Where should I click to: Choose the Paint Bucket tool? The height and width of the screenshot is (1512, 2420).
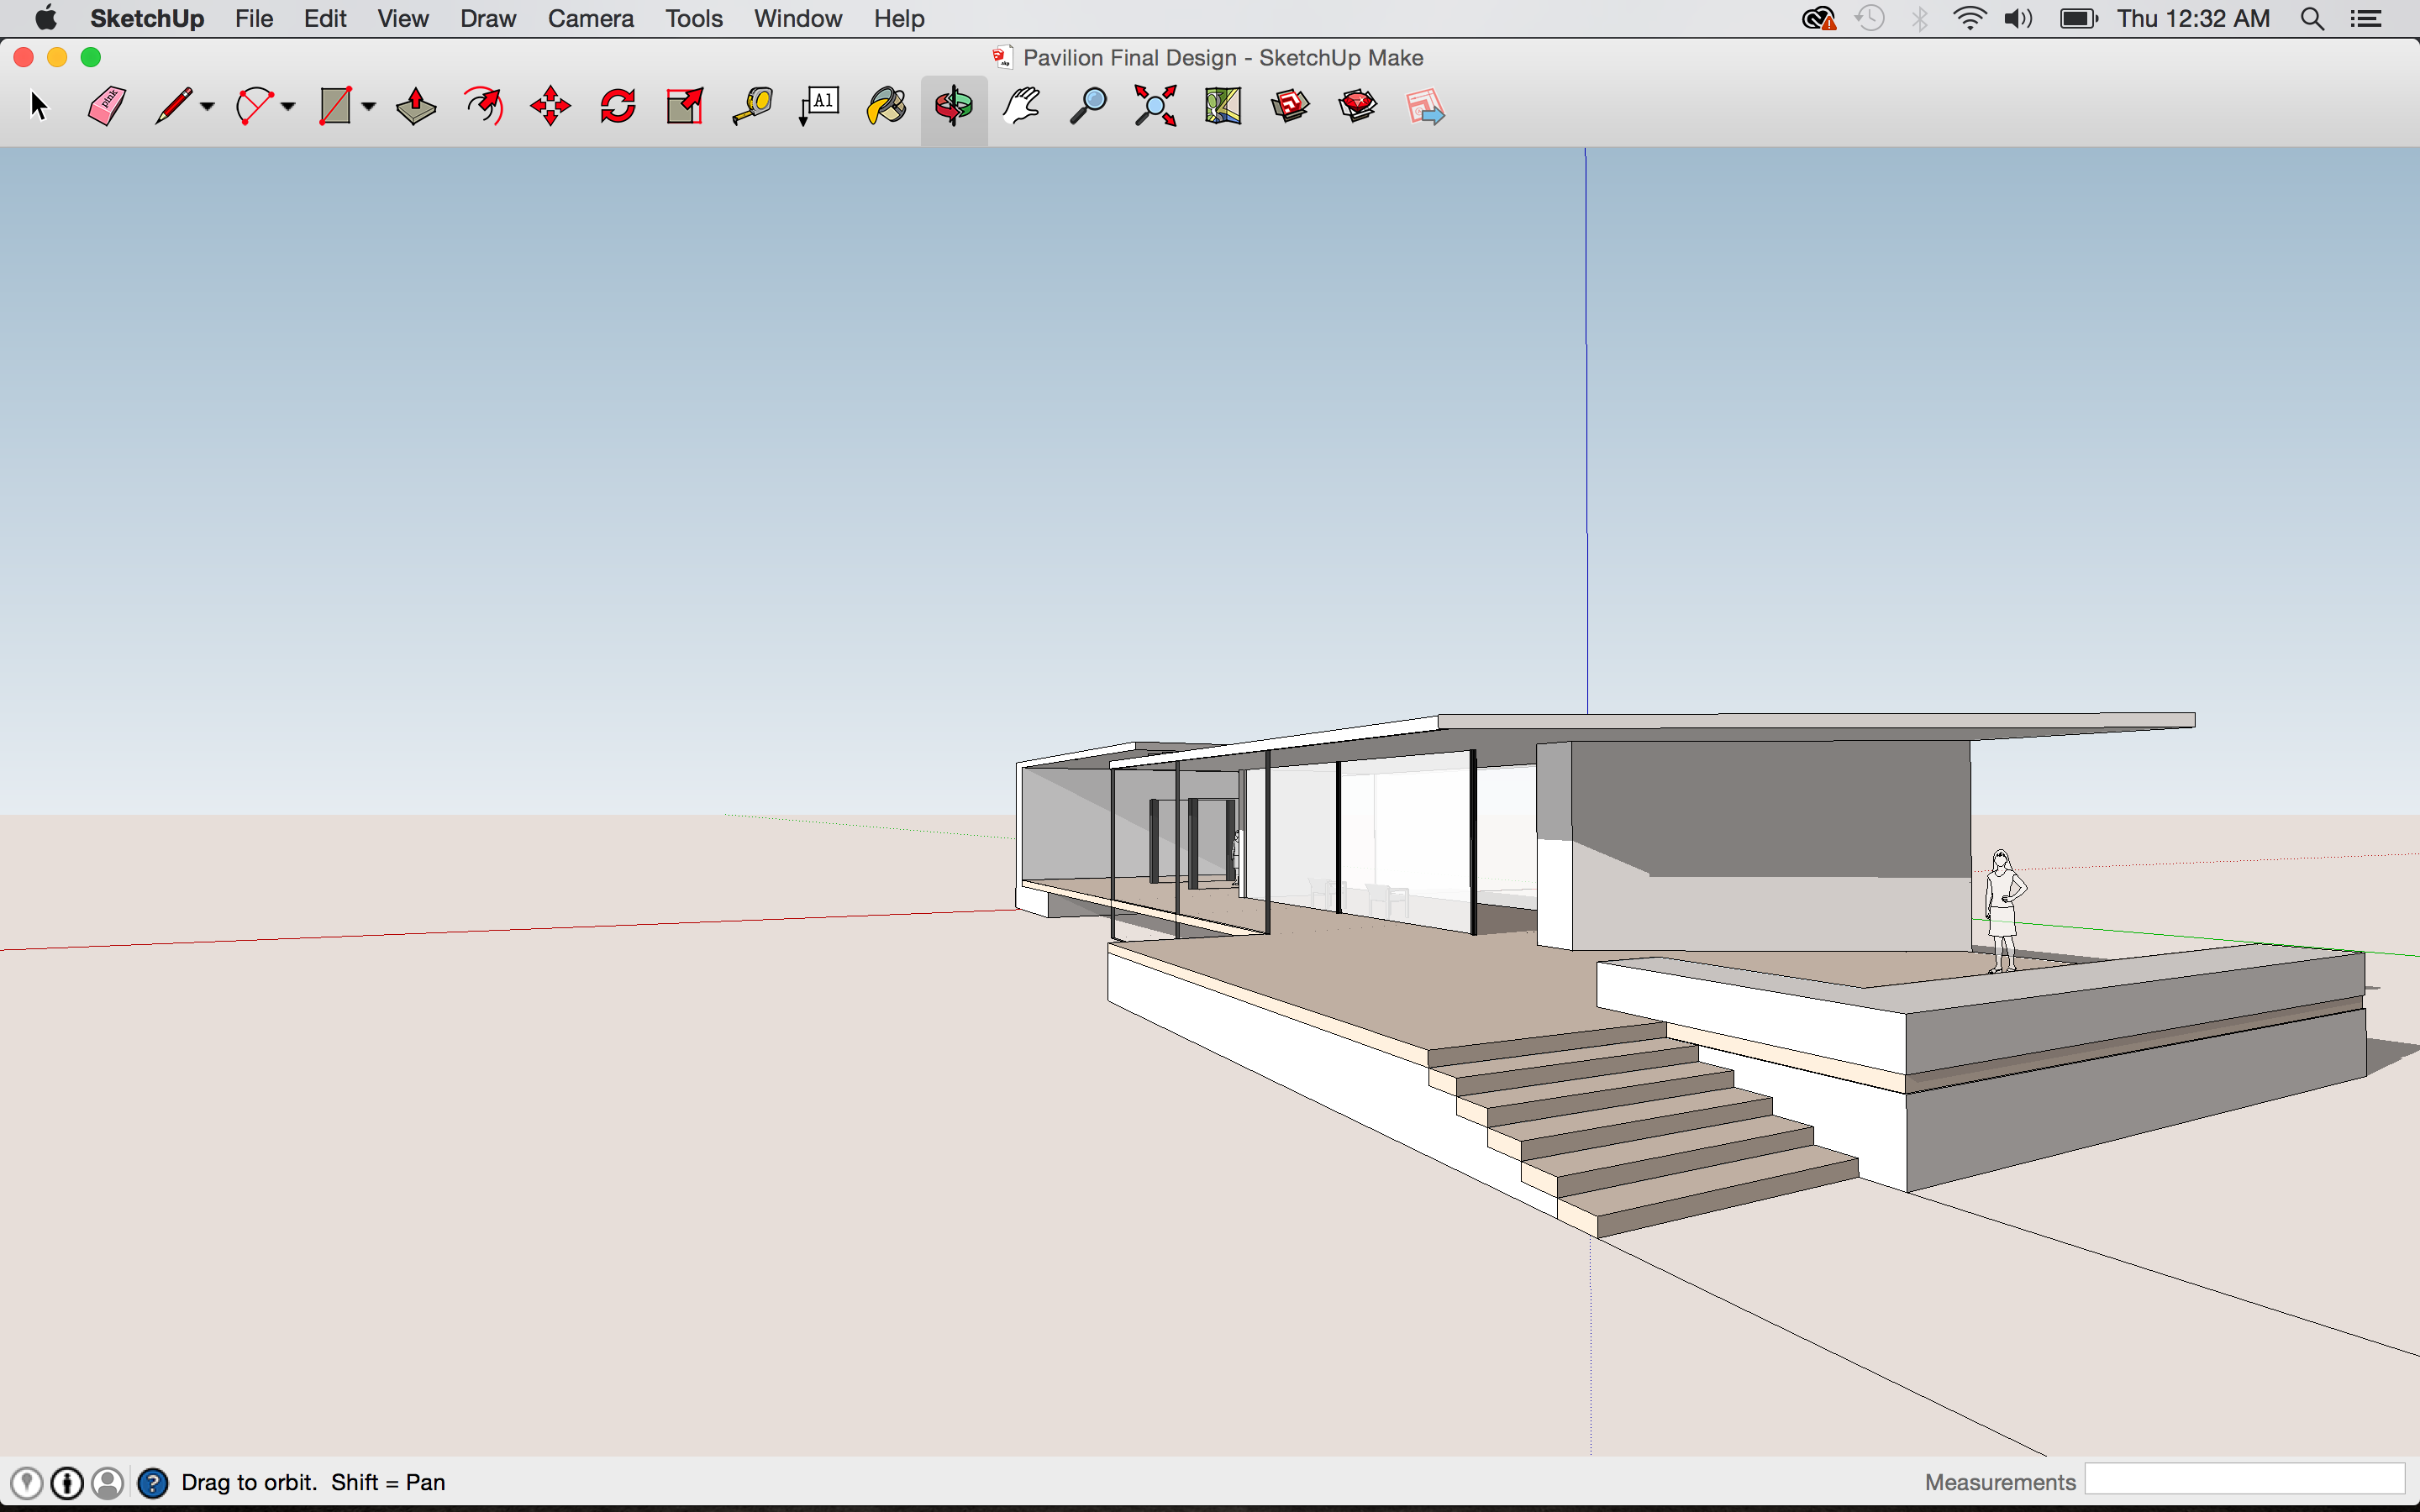click(x=886, y=105)
